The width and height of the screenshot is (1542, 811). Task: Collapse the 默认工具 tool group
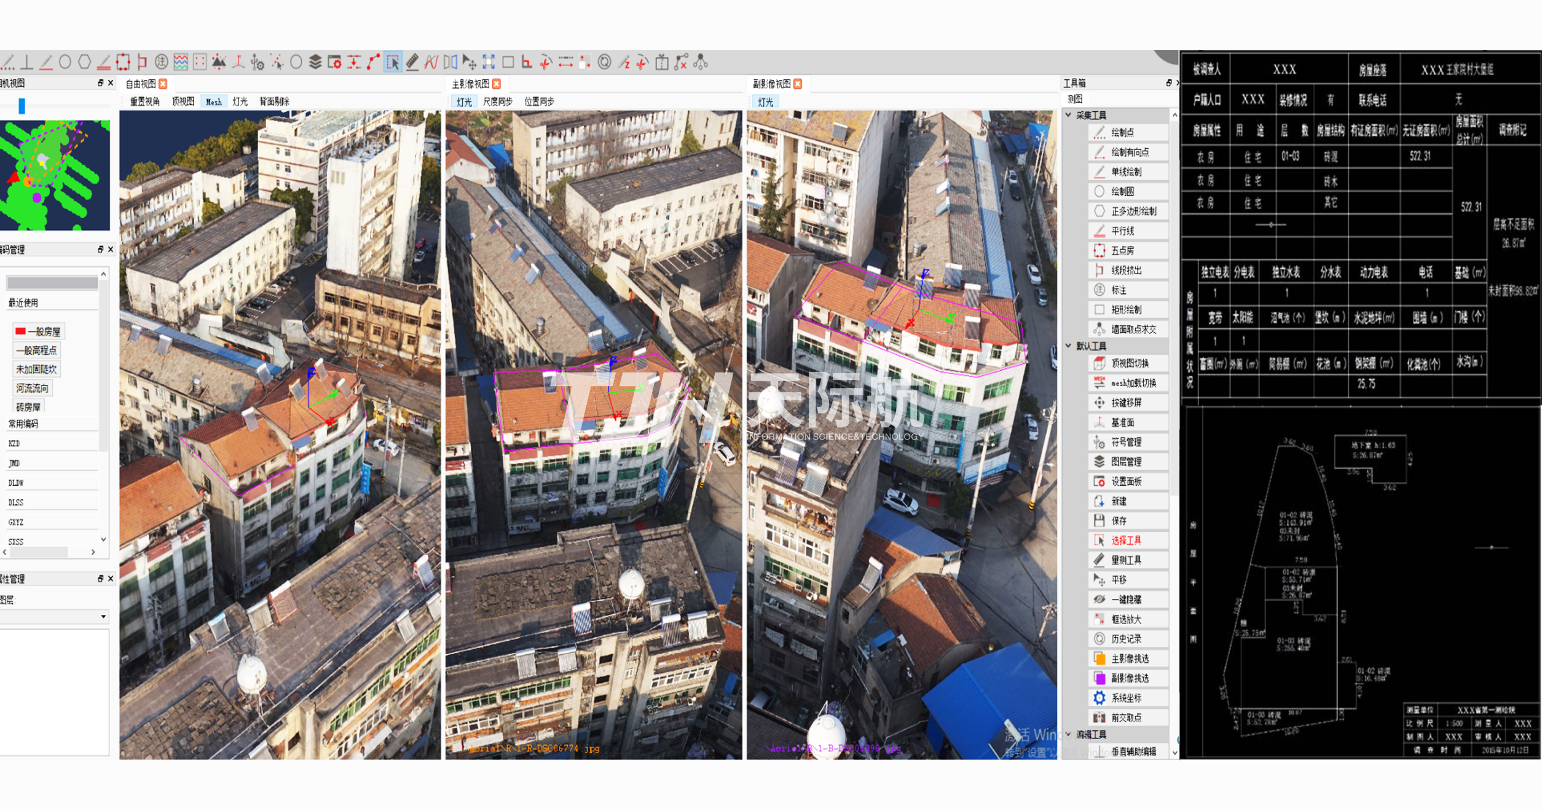tap(1069, 346)
